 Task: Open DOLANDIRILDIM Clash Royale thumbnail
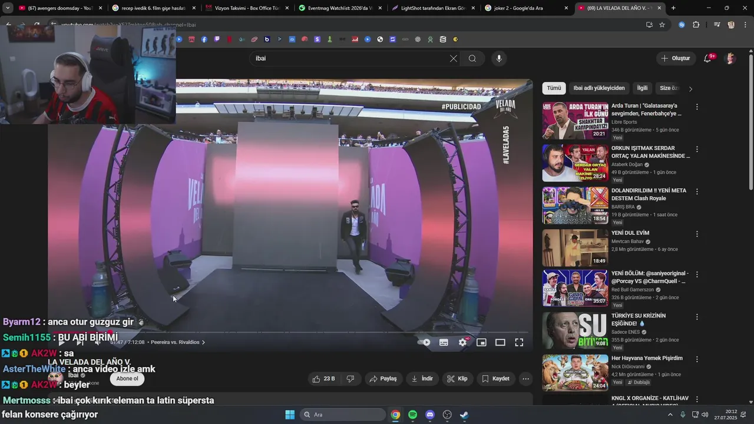coord(575,206)
